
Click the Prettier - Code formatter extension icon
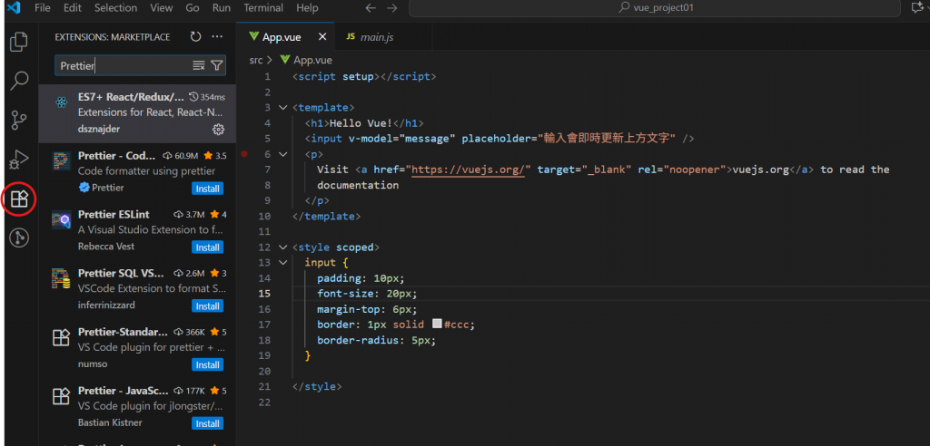[x=61, y=161]
